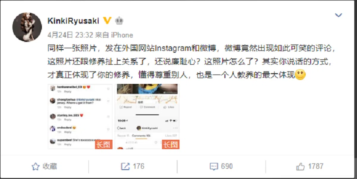
Task: Open KinkiRyusaki's profile avatar
Action: [x=27, y=27]
